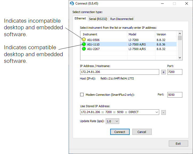The width and height of the screenshot is (193, 154).
Task: Click the Cancel button
Action: [142, 132]
